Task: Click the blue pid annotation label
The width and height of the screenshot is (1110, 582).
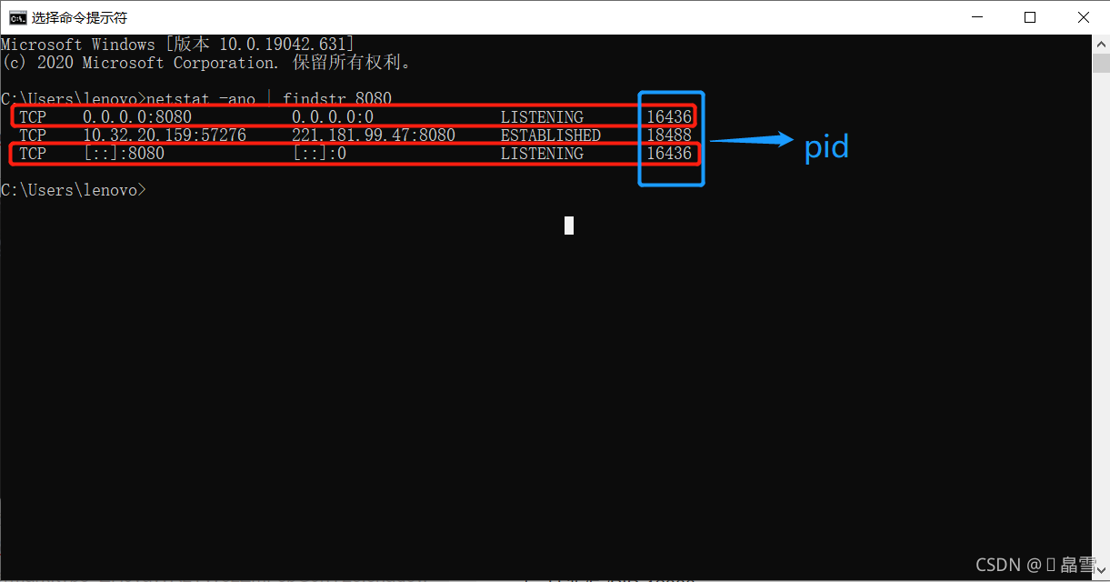Action: [x=826, y=146]
